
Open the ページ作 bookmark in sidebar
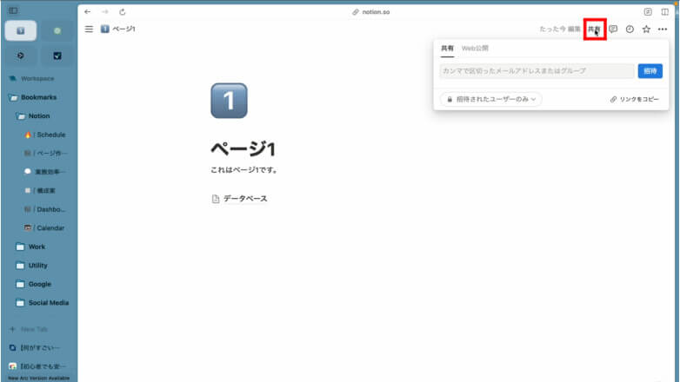[46, 154]
